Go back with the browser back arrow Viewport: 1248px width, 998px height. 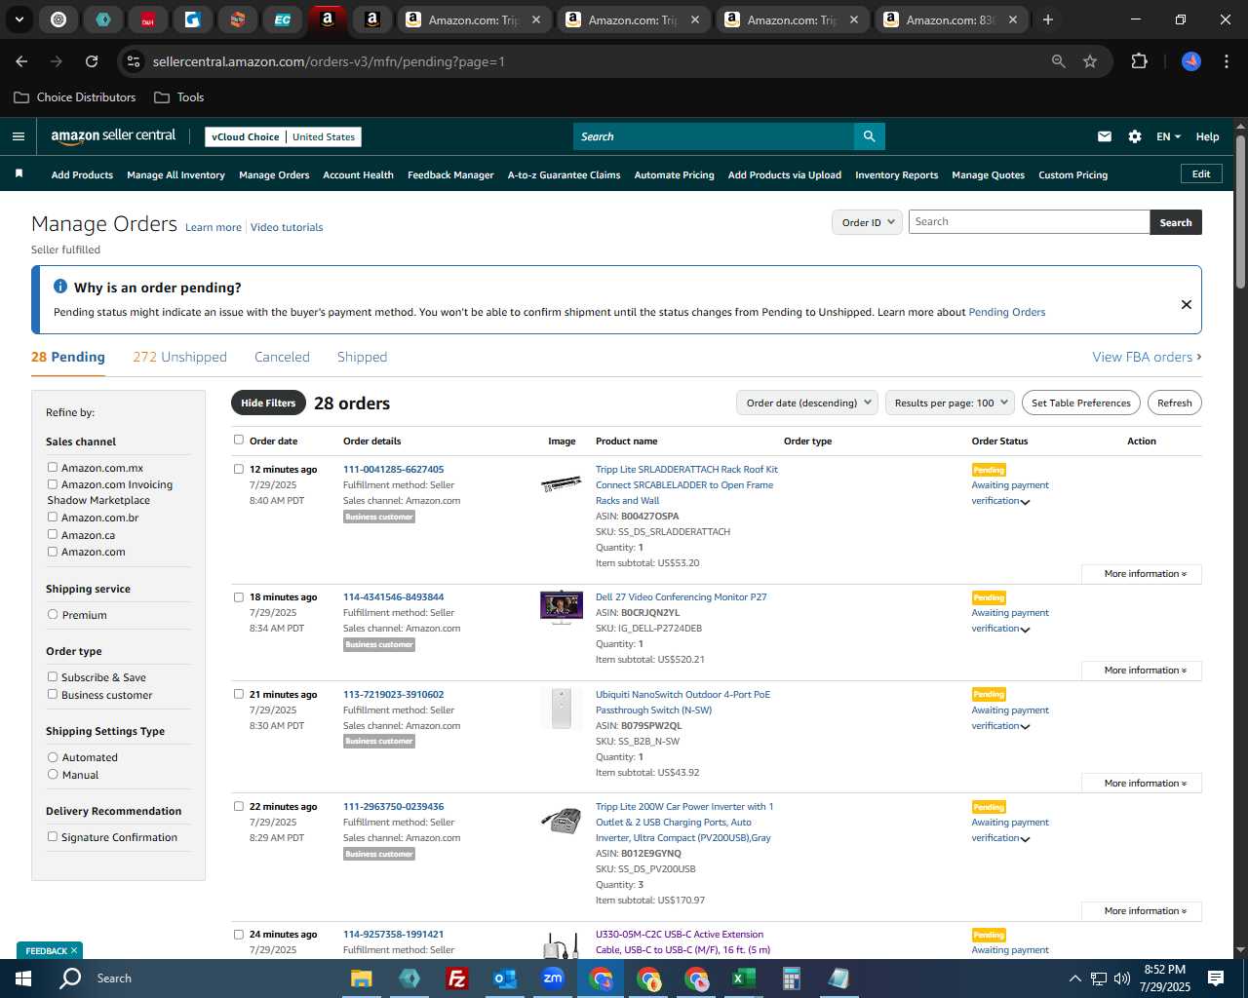[x=21, y=61]
